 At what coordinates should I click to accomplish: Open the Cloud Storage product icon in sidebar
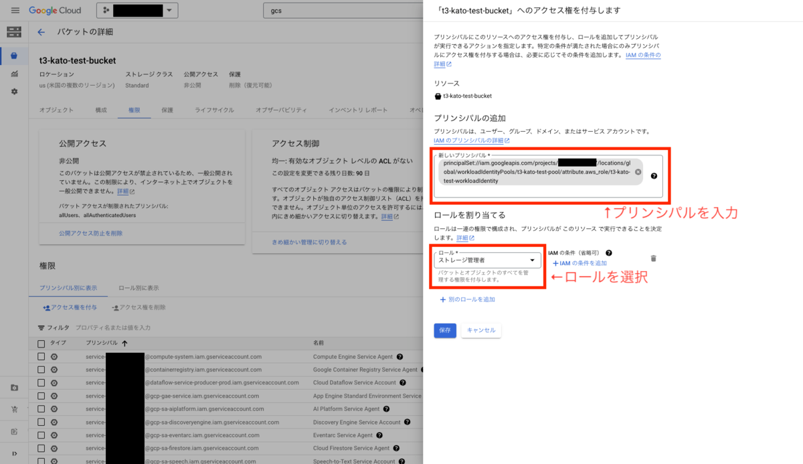(x=14, y=31)
